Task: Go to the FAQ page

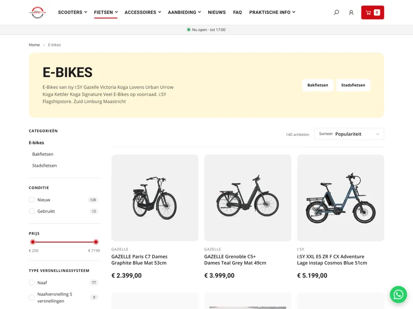Action: 237,12
